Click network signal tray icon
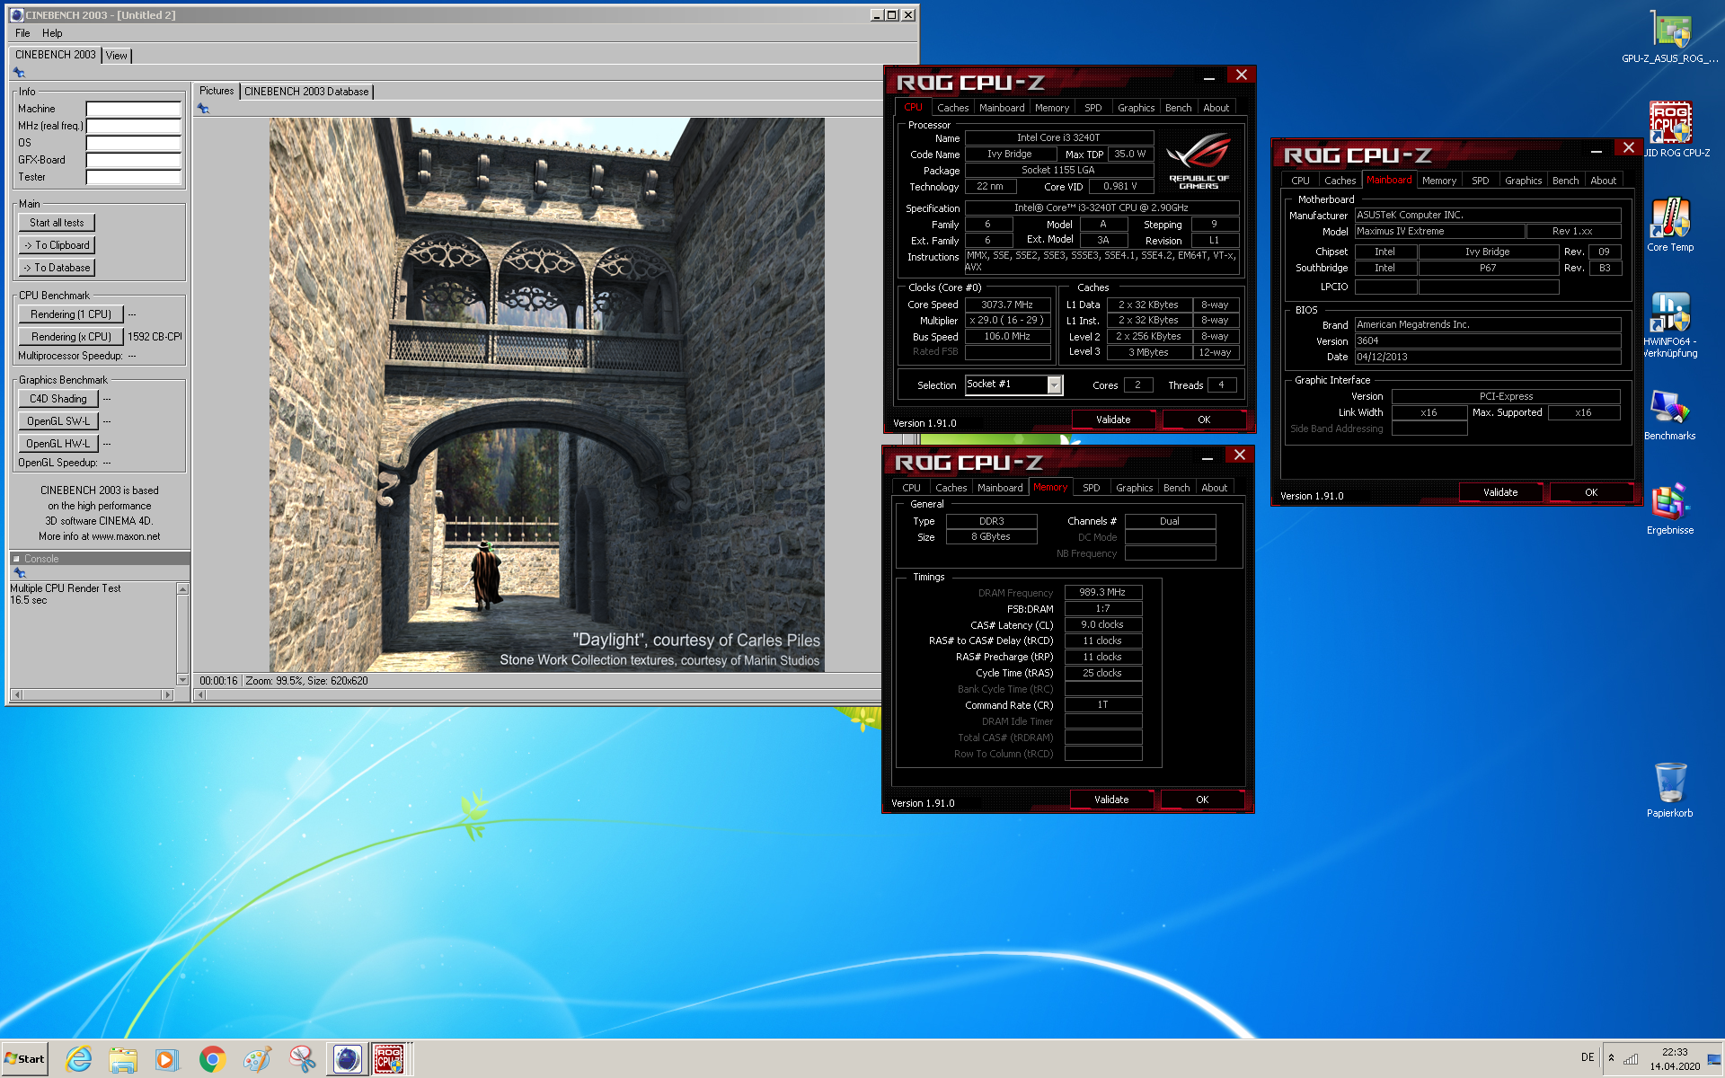 click(1631, 1059)
